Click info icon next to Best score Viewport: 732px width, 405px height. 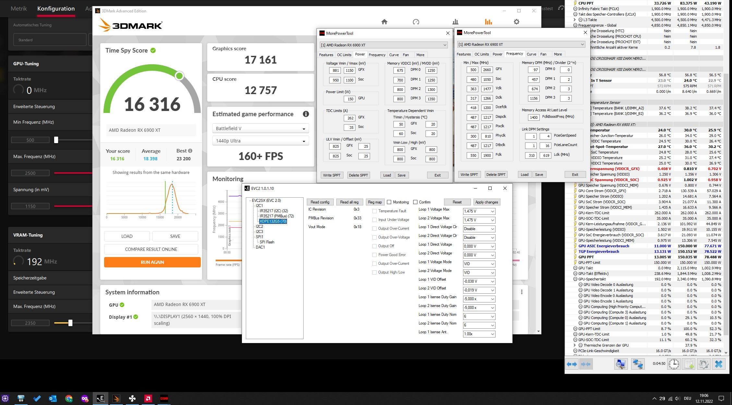coord(190,151)
